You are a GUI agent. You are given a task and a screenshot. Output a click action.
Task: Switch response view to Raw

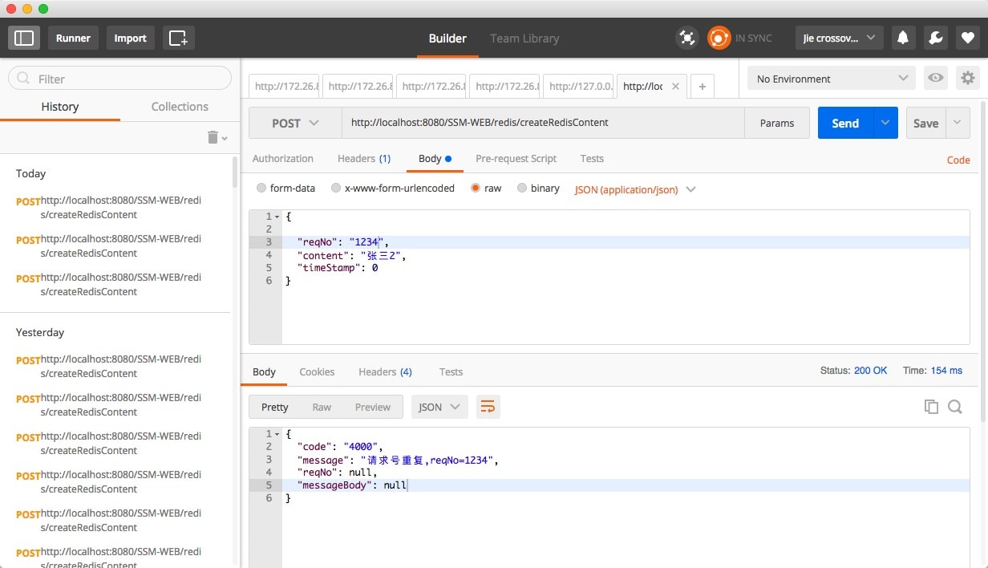(322, 407)
